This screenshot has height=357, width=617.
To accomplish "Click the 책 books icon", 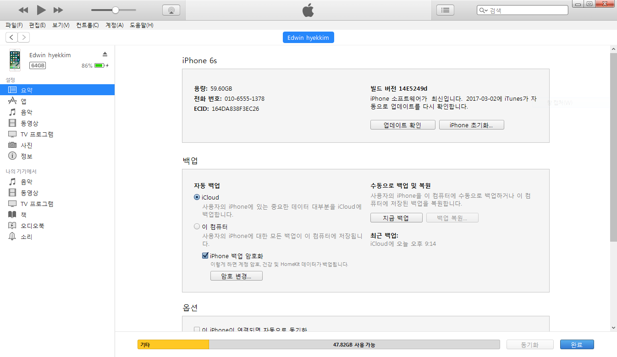I will 12,215.
